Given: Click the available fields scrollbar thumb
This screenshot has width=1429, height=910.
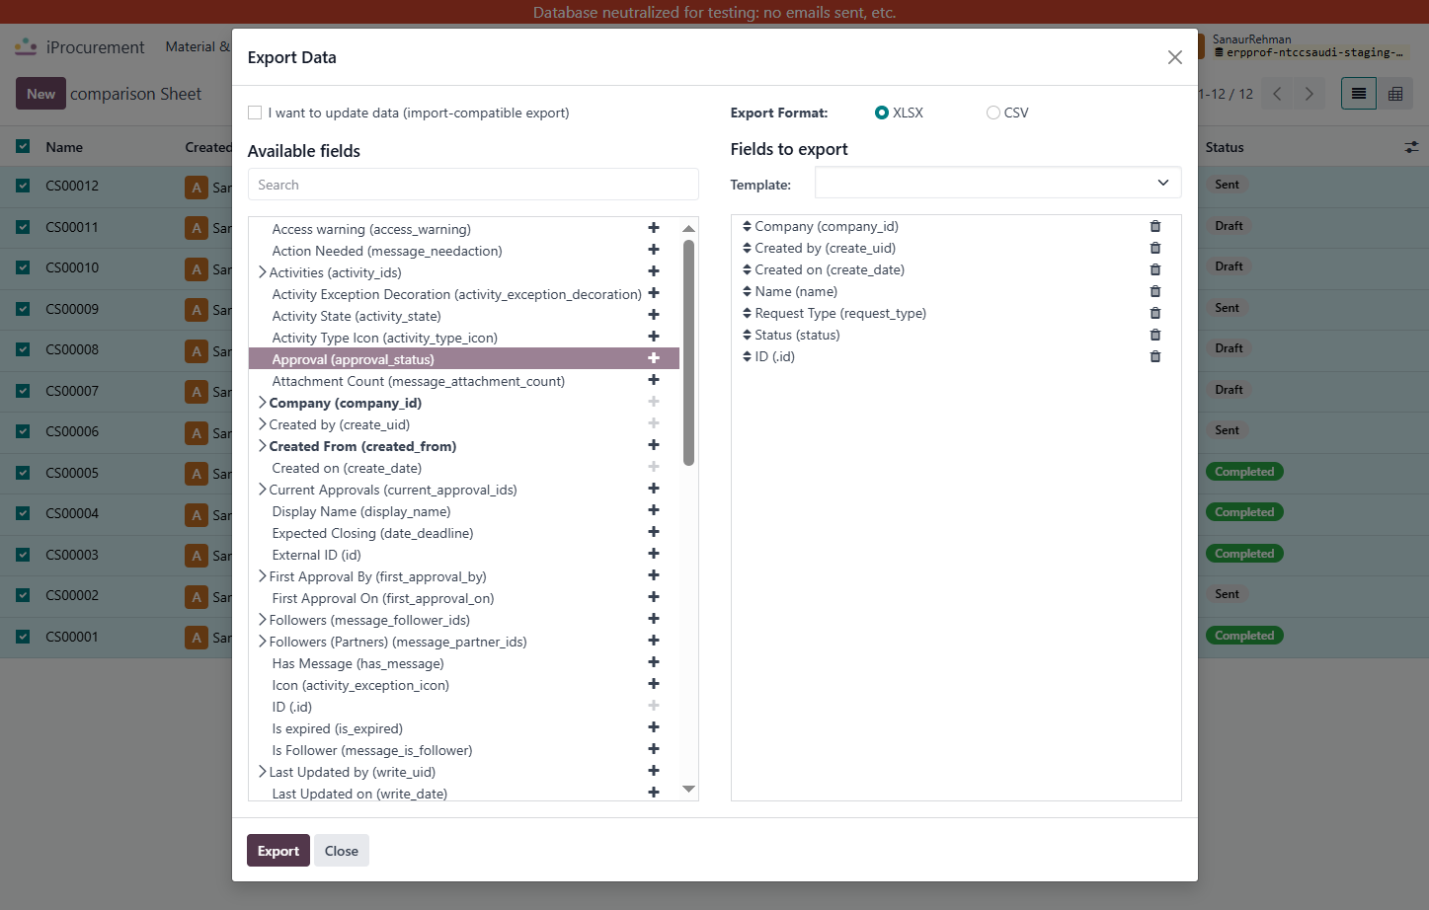Looking at the screenshot, I should coord(688,352).
